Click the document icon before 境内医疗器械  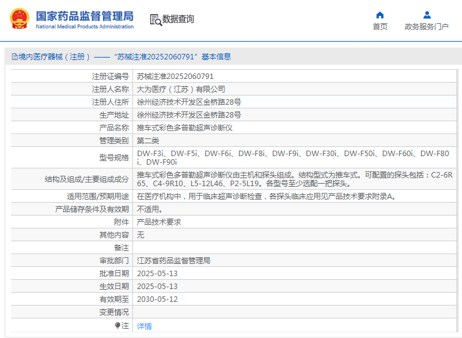coord(13,57)
